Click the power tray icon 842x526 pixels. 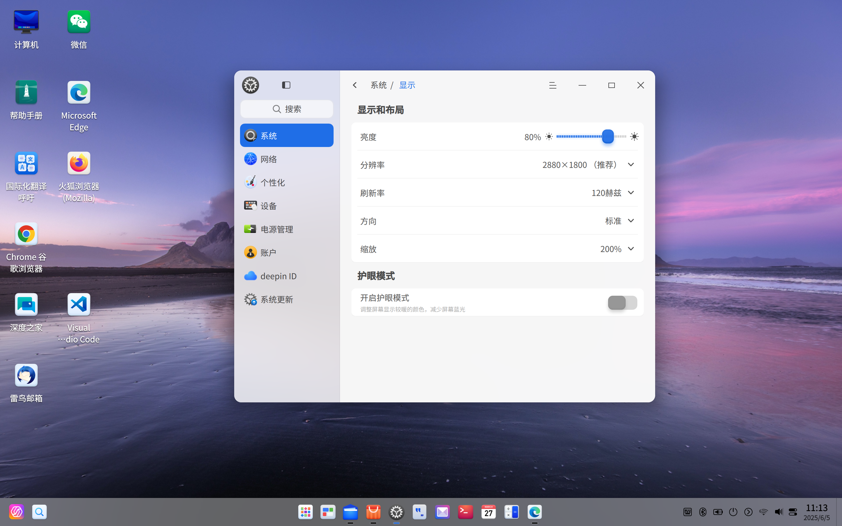733,512
